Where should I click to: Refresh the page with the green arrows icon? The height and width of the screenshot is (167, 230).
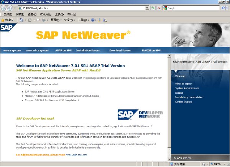click(153, 8)
